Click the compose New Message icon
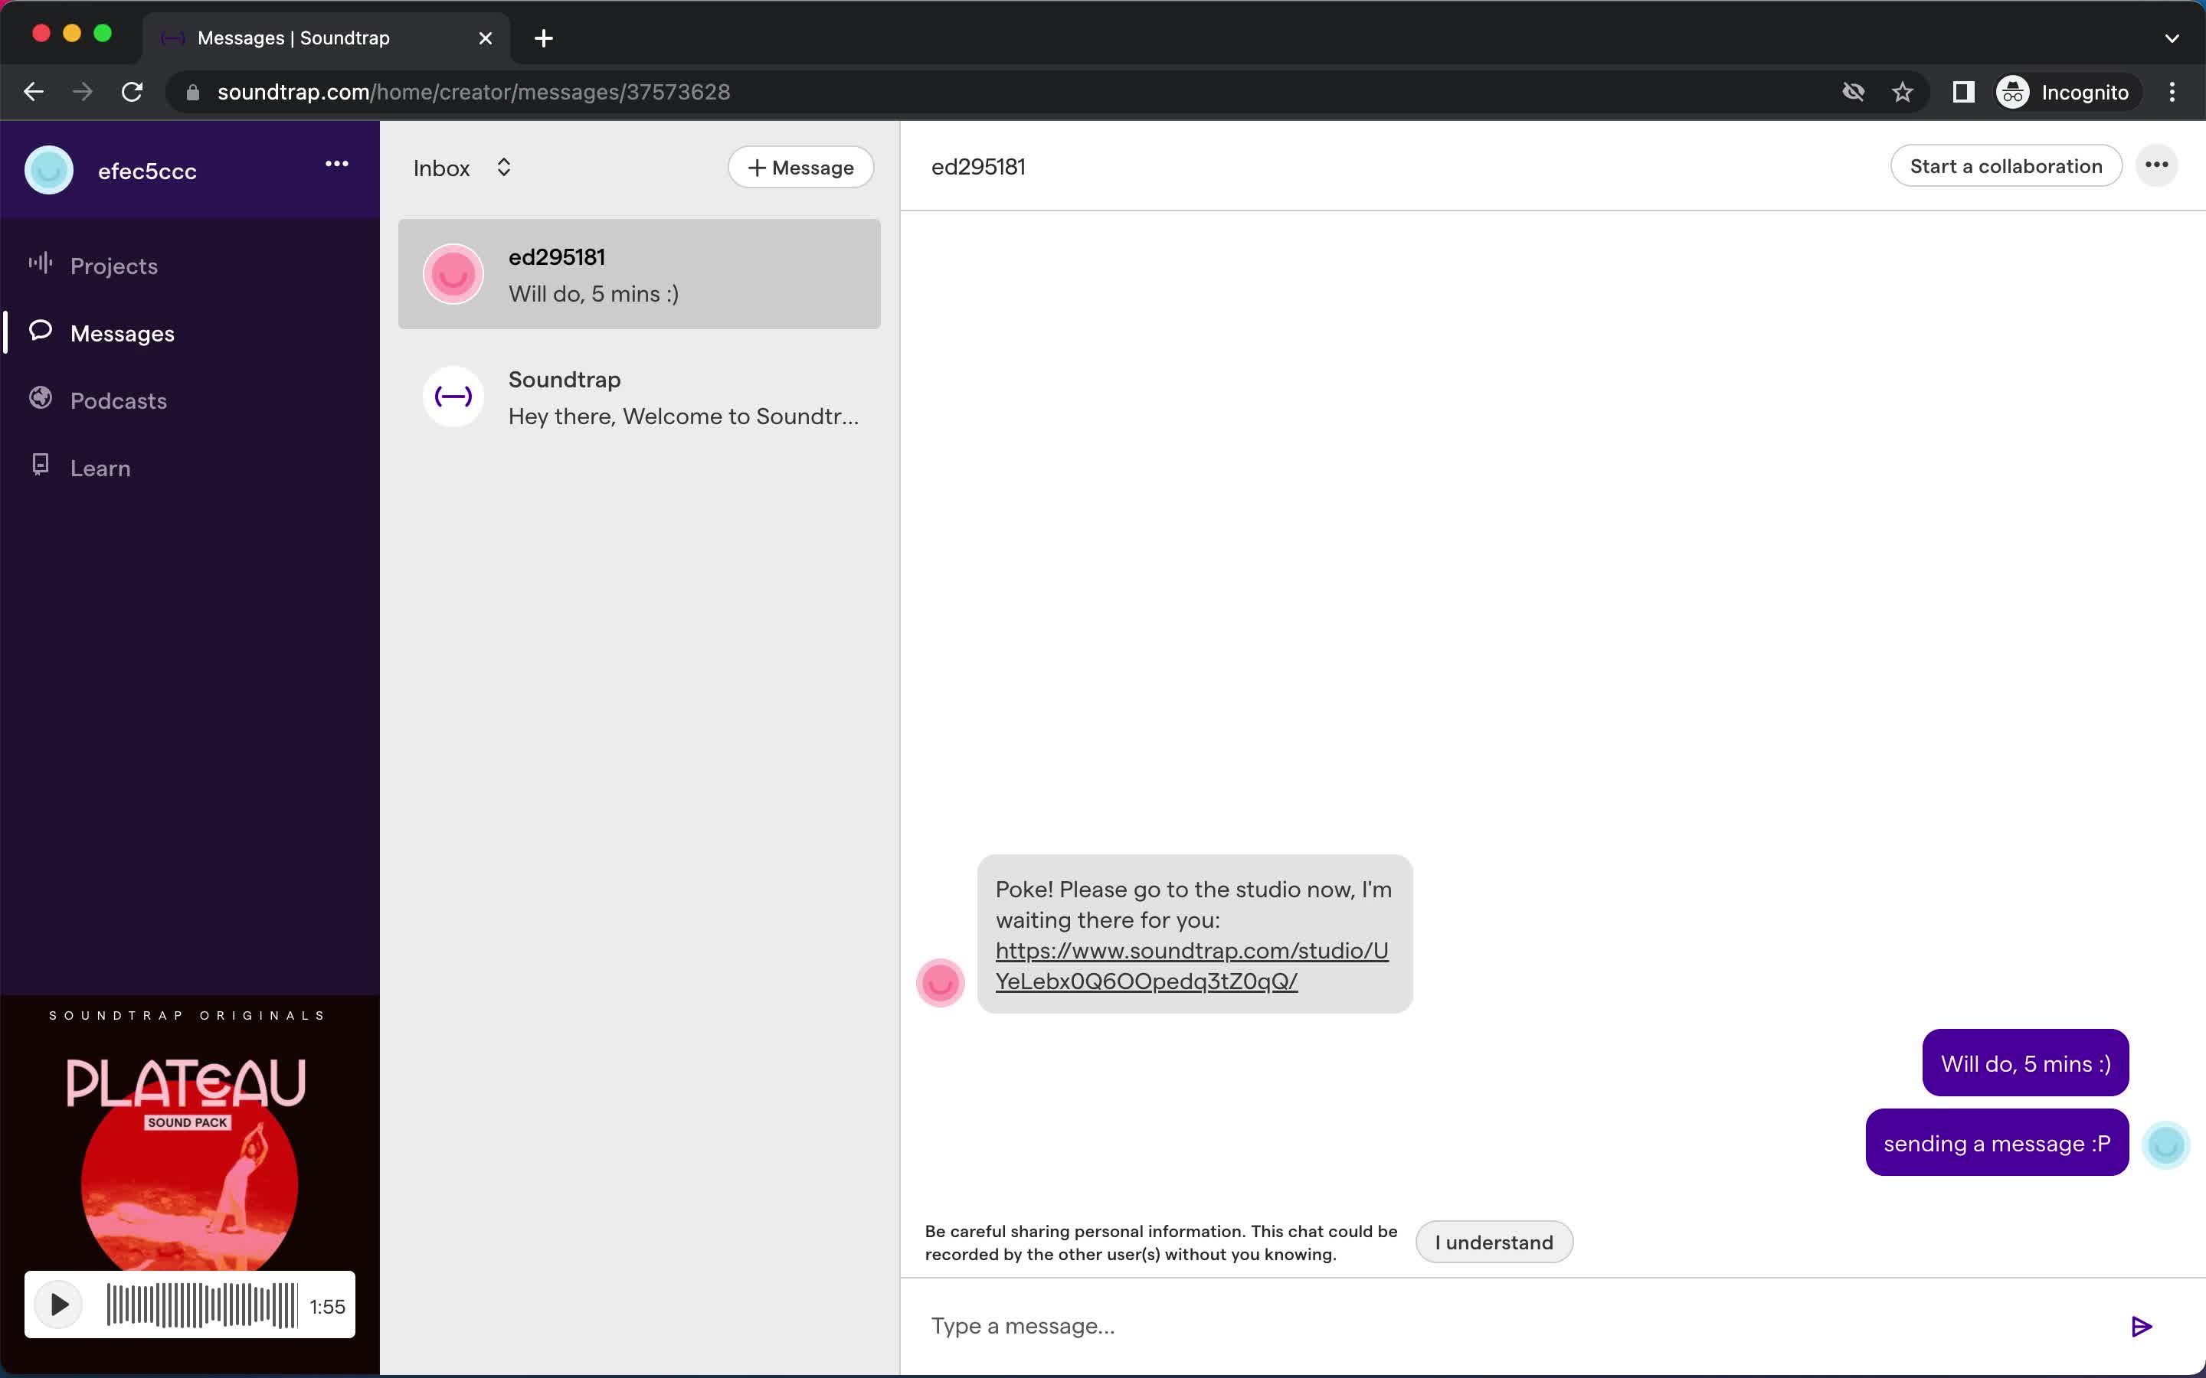Image resolution: width=2206 pixels, height=1378 pixels. [x=800, y=167]
